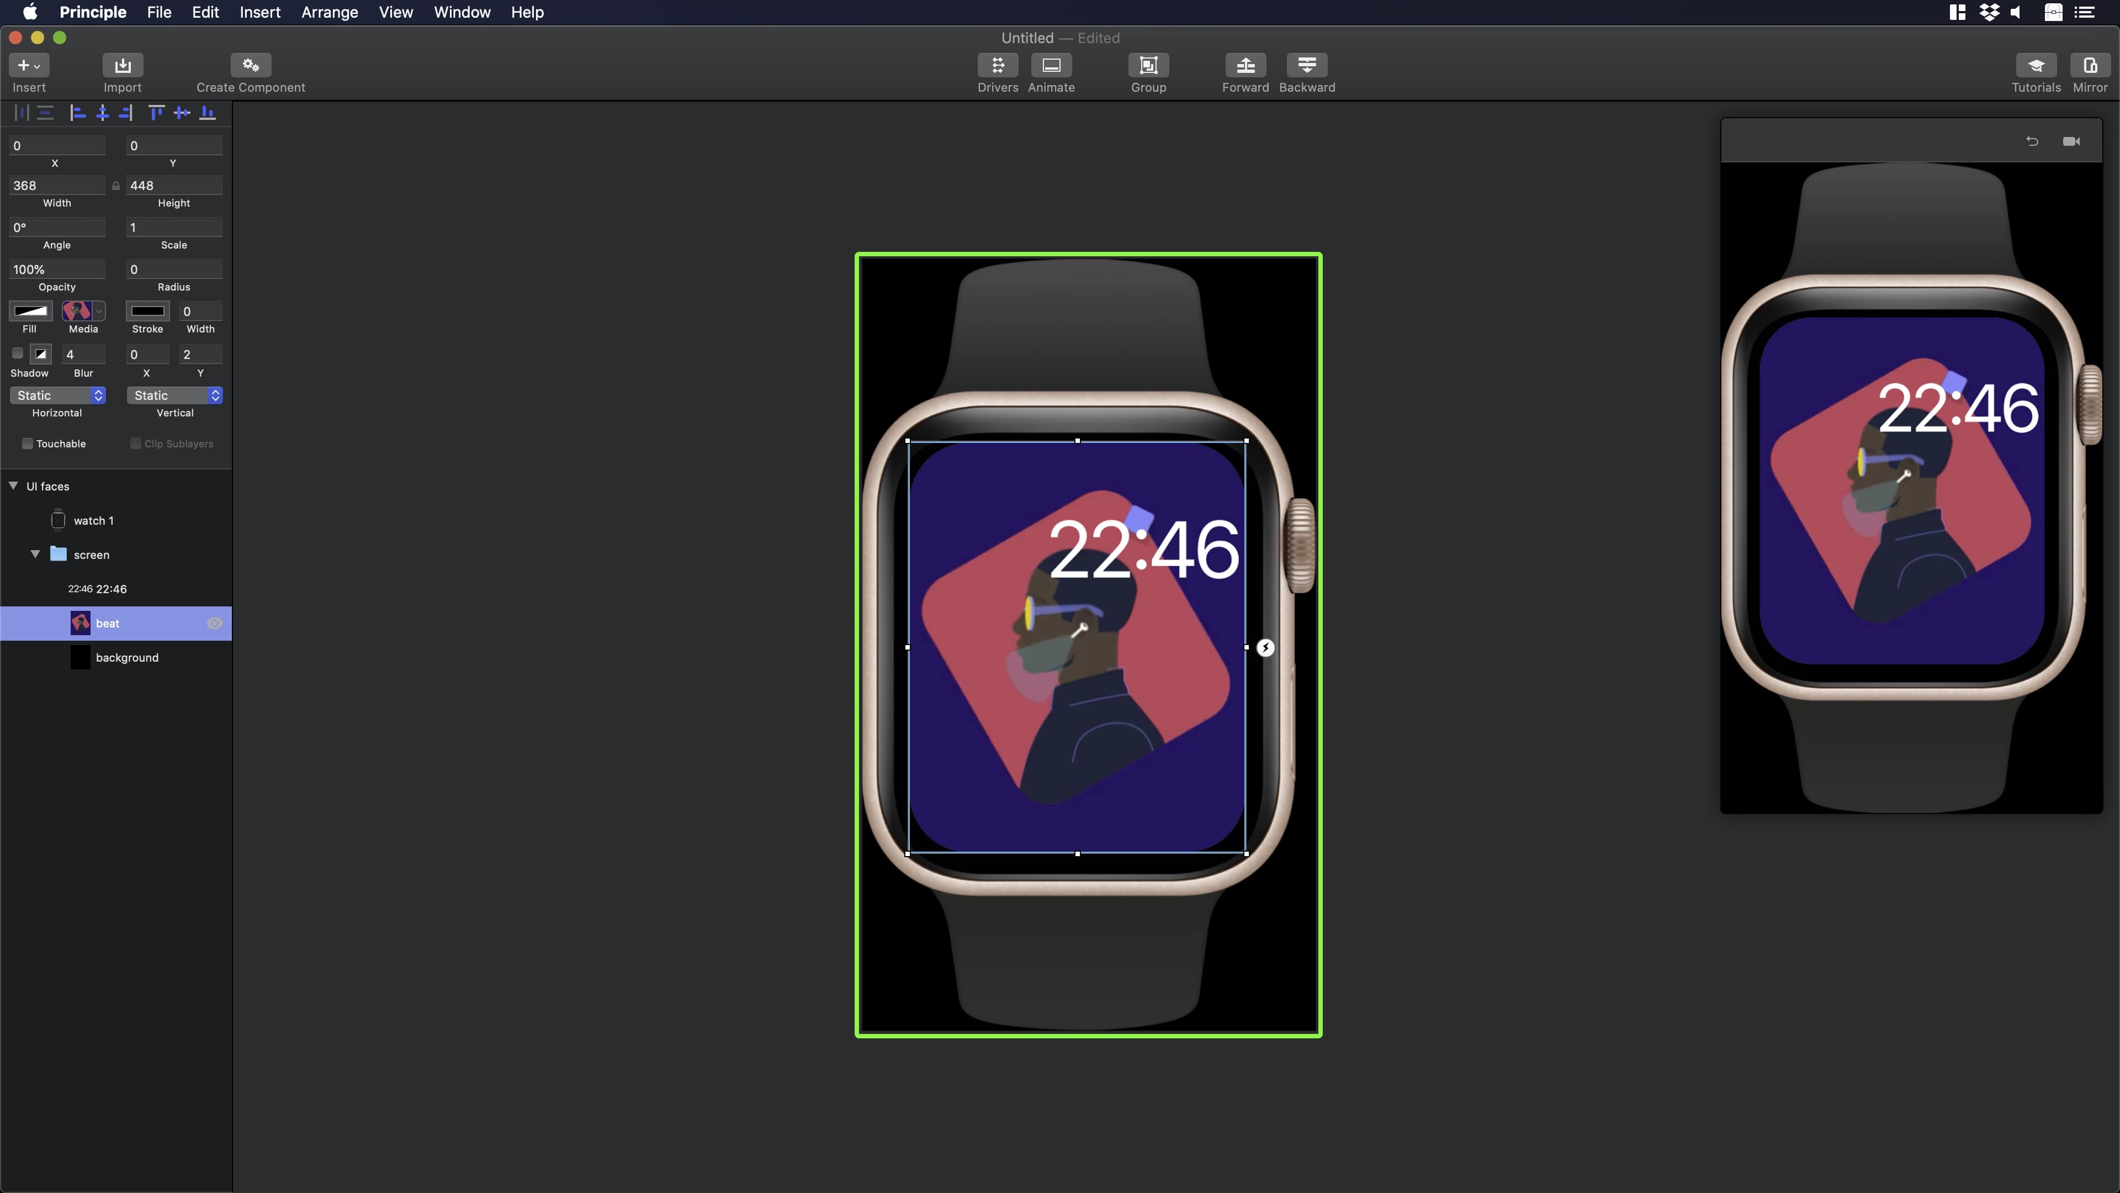Open the Vertical Static dropdown
Screen dimensions: 2120x1193
tap(174, 395)
